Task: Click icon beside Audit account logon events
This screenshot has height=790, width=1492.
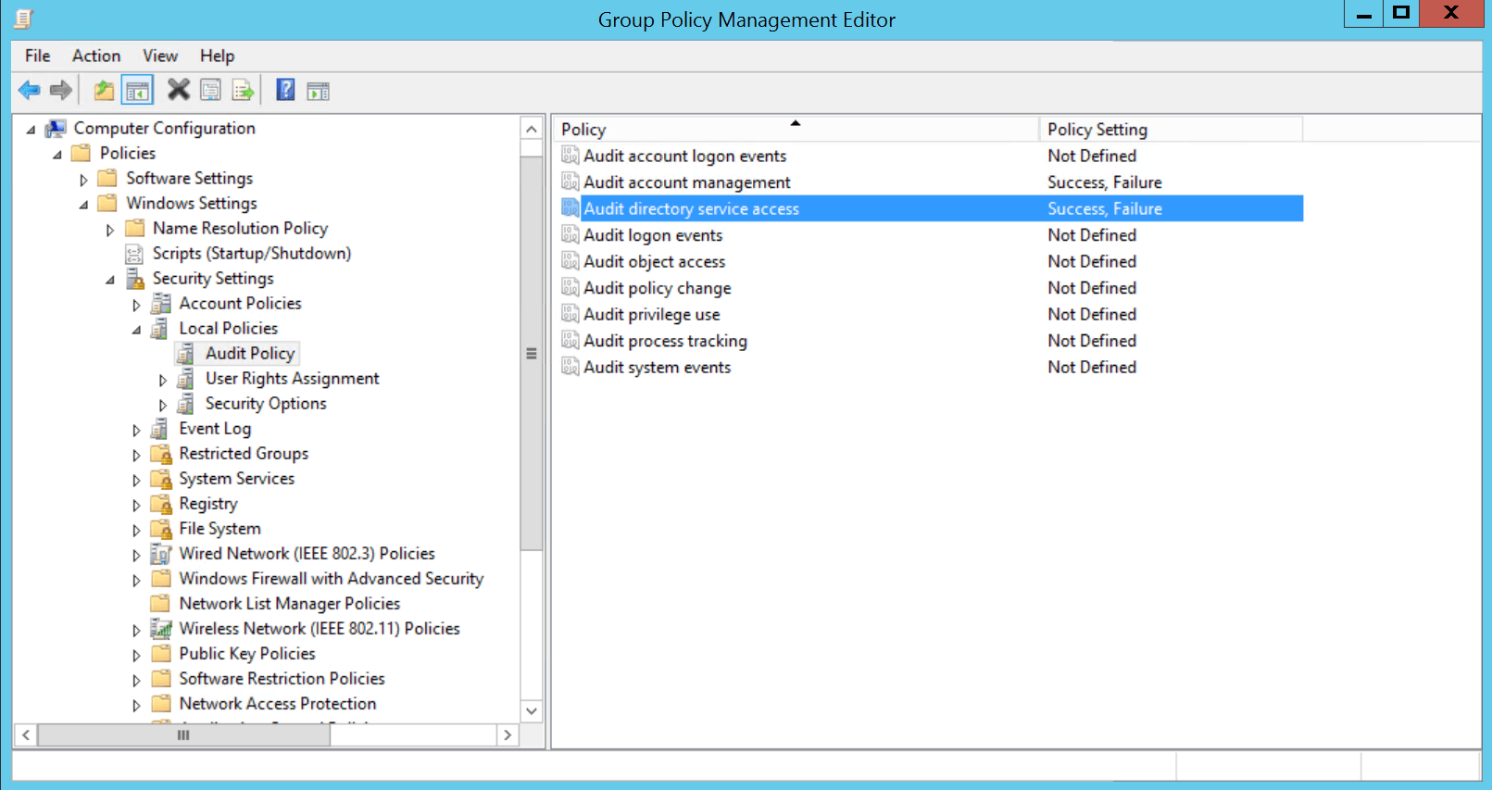Action: pyautogui.click(x=570, y=156)
